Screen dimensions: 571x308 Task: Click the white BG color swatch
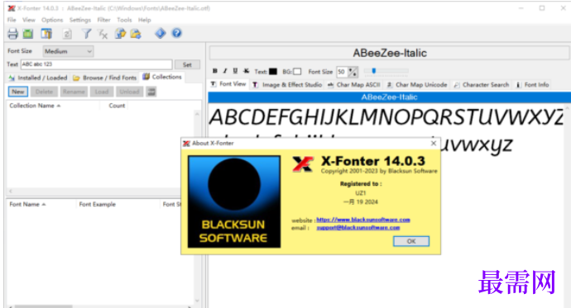coord(297,72)
